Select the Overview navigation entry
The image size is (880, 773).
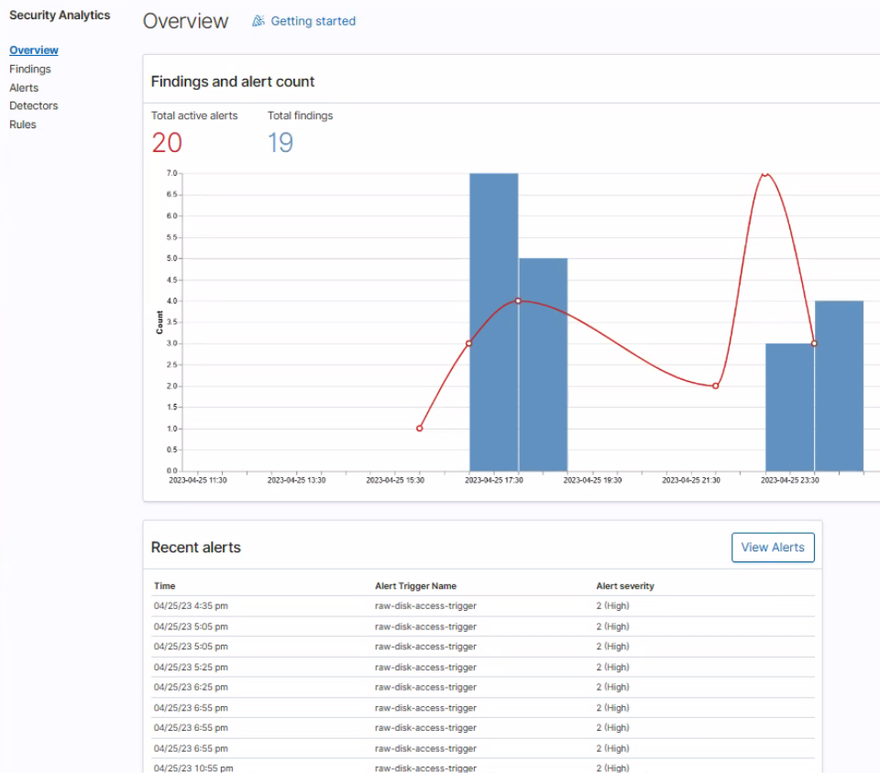[x=34, y=49]
